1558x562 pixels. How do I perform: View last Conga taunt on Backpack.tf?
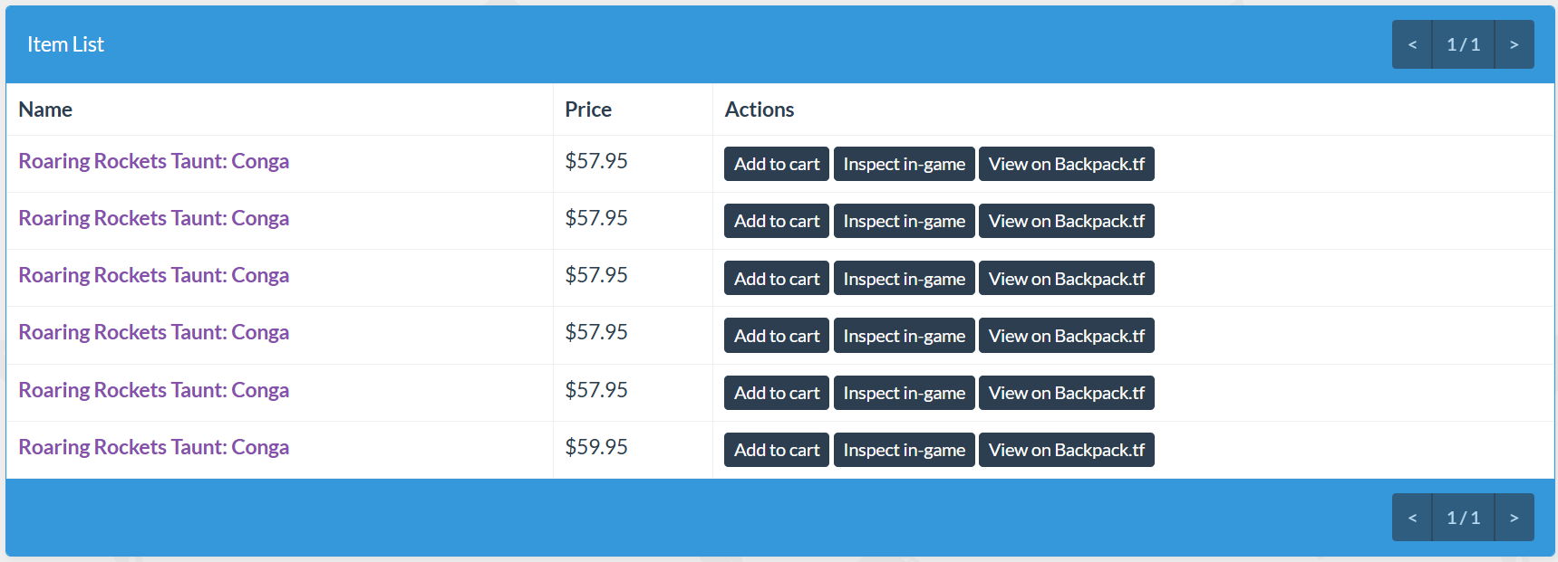[x=1067, y=450]
